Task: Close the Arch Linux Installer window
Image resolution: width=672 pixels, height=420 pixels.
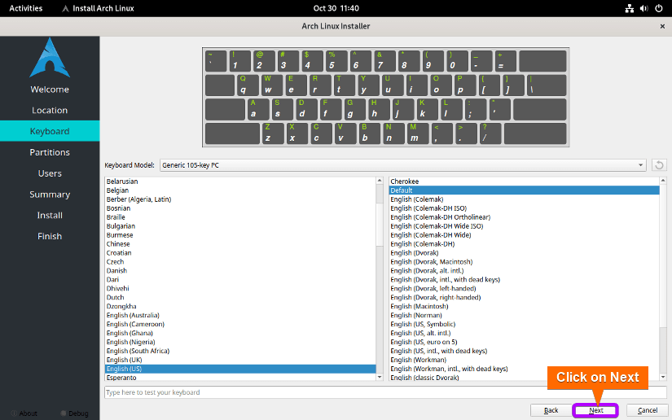Action: pyautogui.click(x=662, y=26)
